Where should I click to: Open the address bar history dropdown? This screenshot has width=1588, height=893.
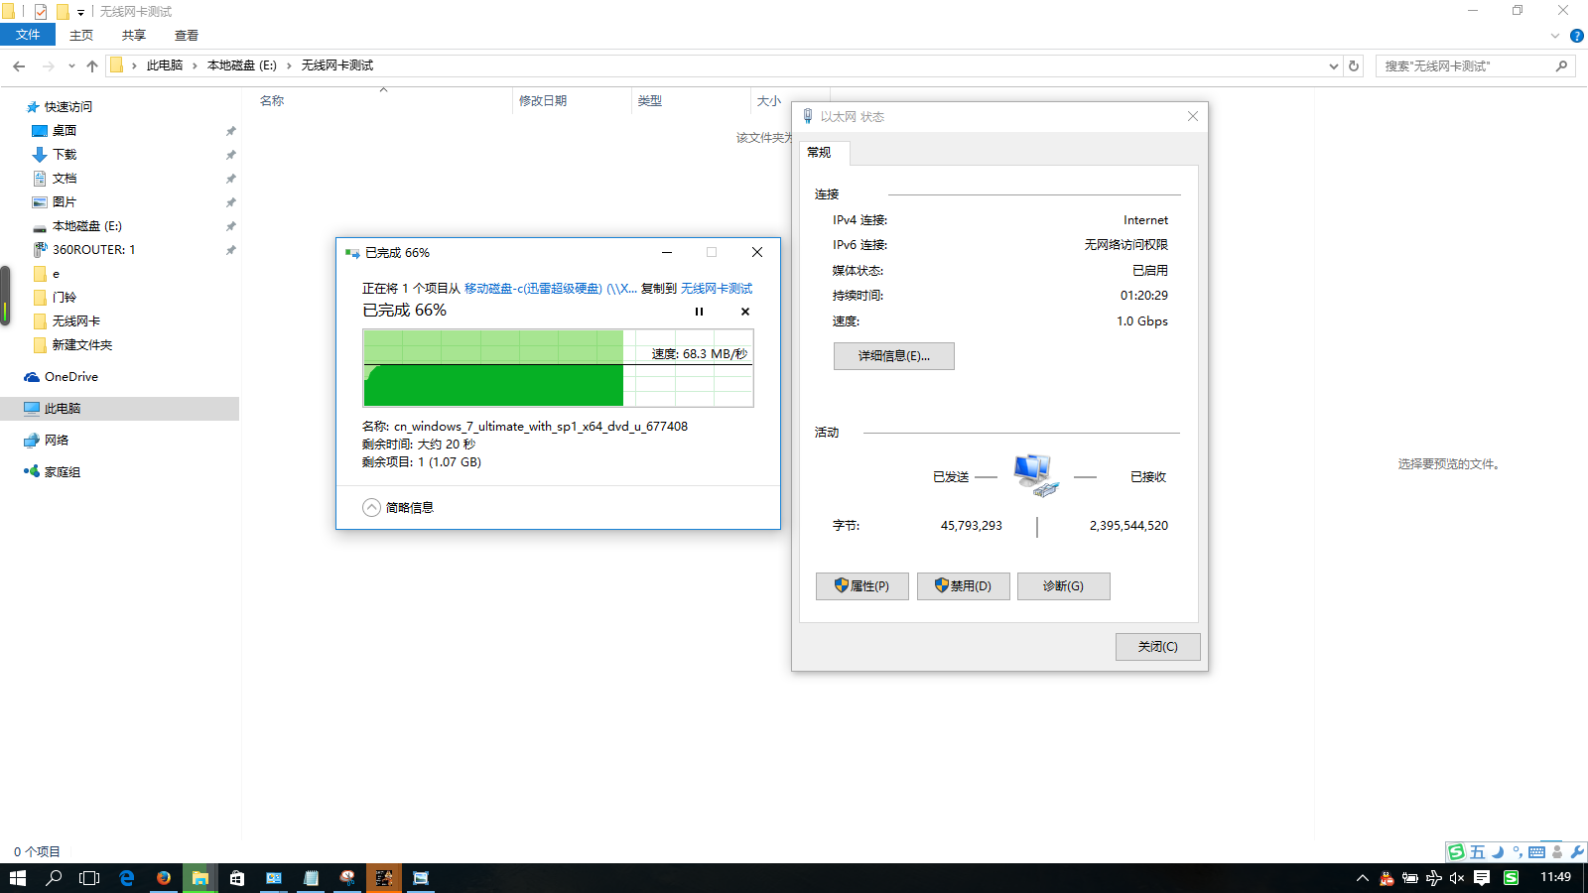click(1333, 65)
